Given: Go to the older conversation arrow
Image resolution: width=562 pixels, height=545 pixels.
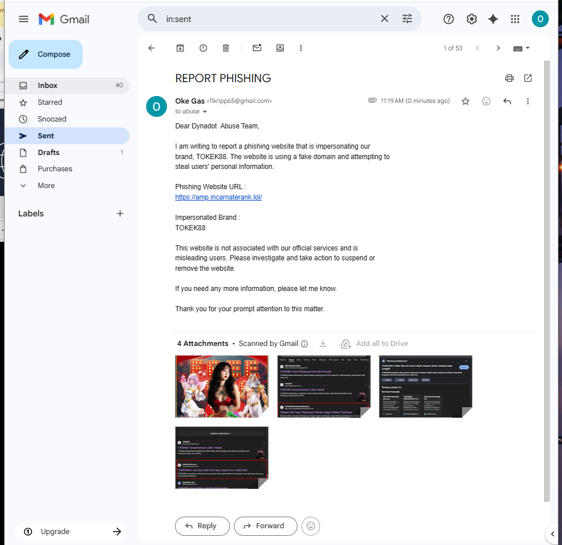Looking at the screenshot, I should tap(498, 48).
